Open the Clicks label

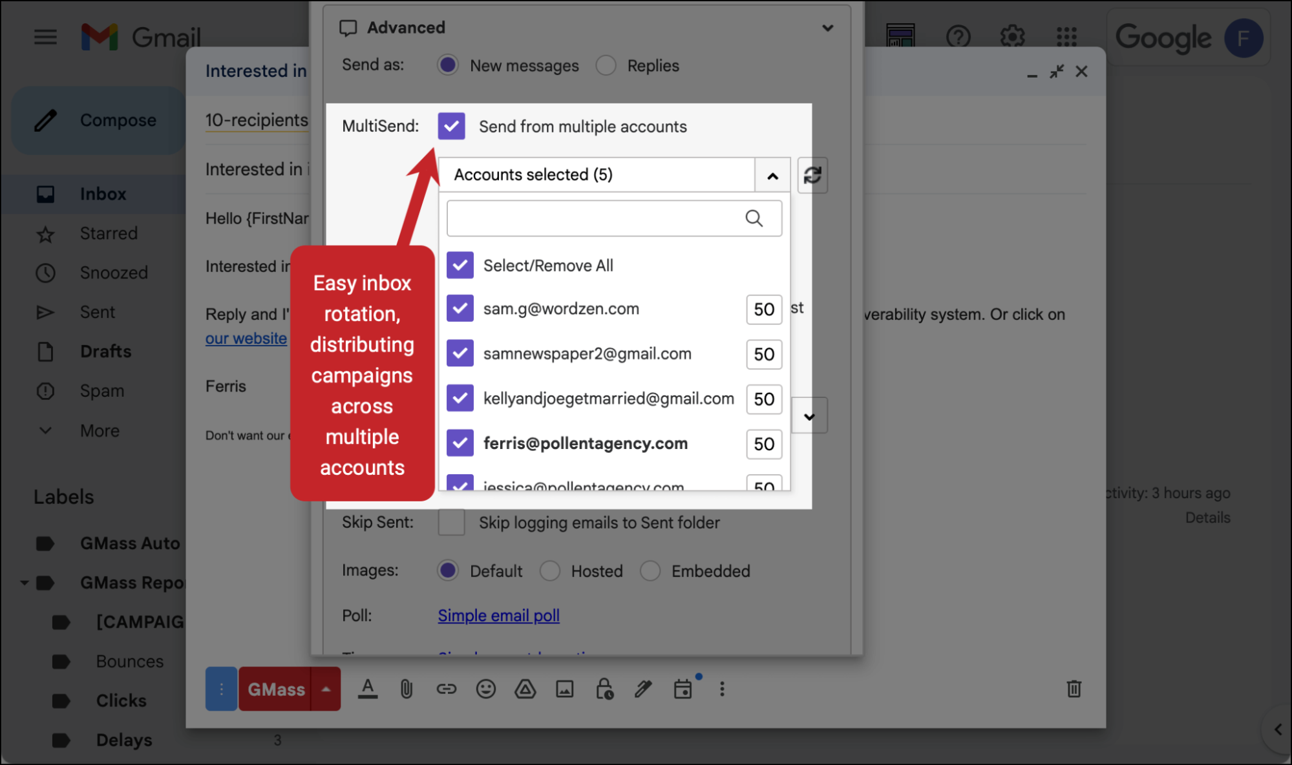(121, 700)
